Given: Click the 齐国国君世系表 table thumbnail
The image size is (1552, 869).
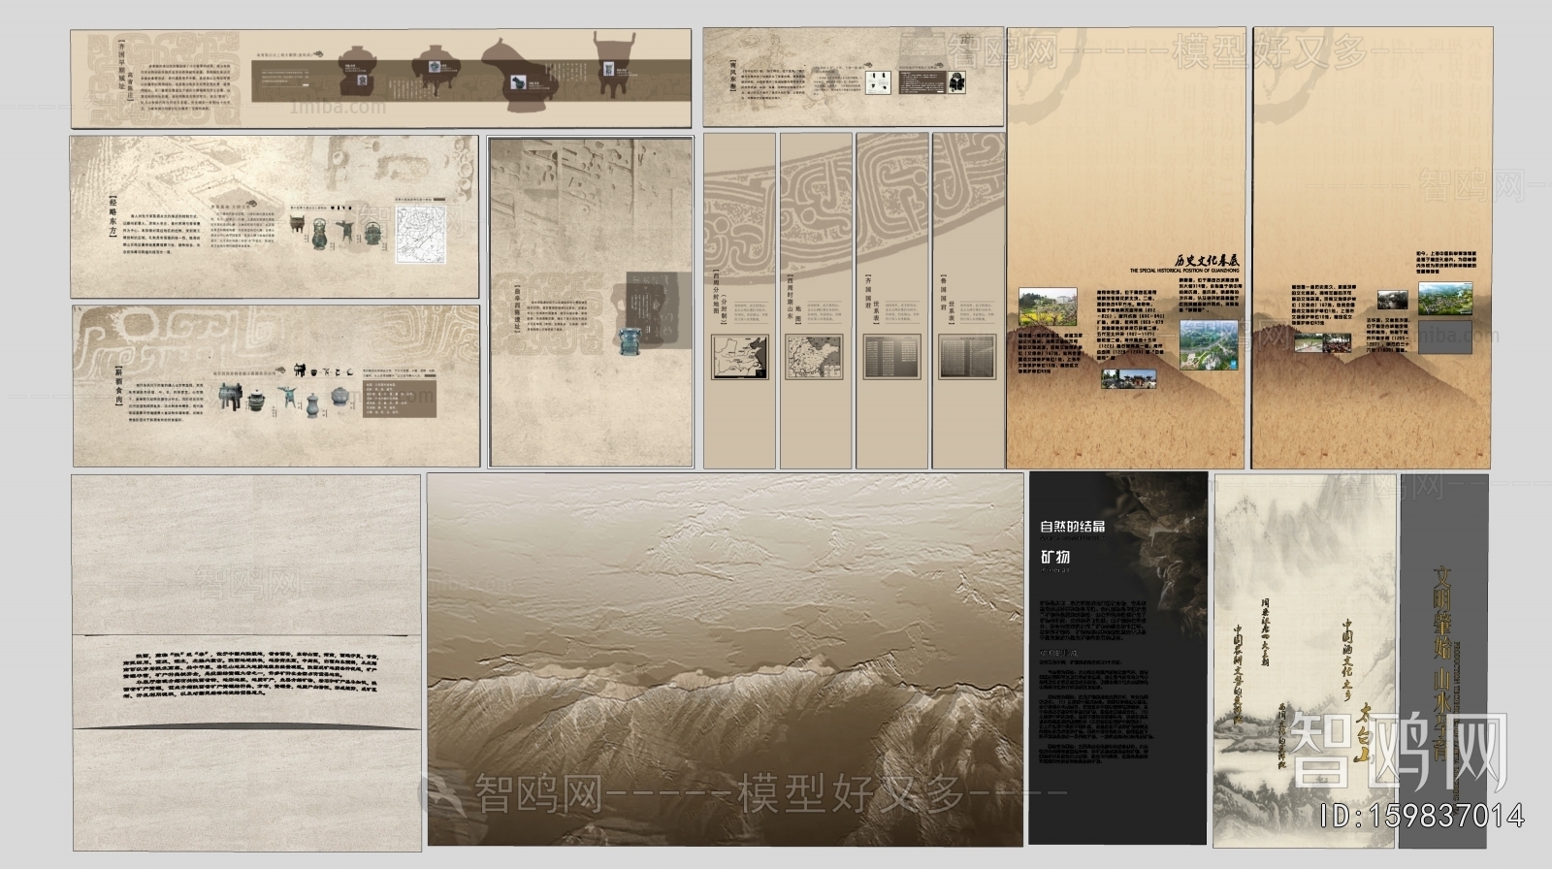Looking at the screenshot, I should point(891,357).
